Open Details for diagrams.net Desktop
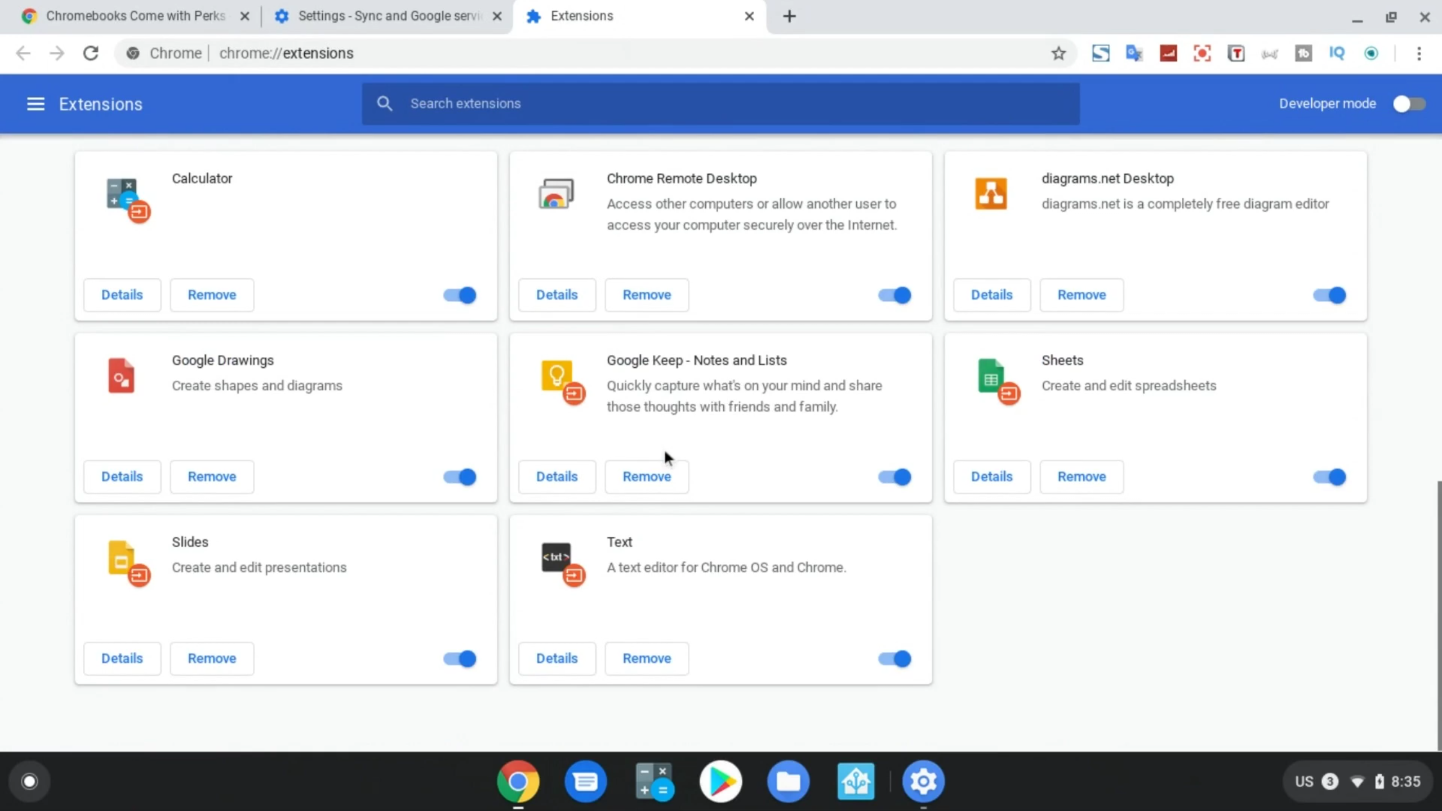The height and width of the screenshot is (811, 1442). coord(991,295)
